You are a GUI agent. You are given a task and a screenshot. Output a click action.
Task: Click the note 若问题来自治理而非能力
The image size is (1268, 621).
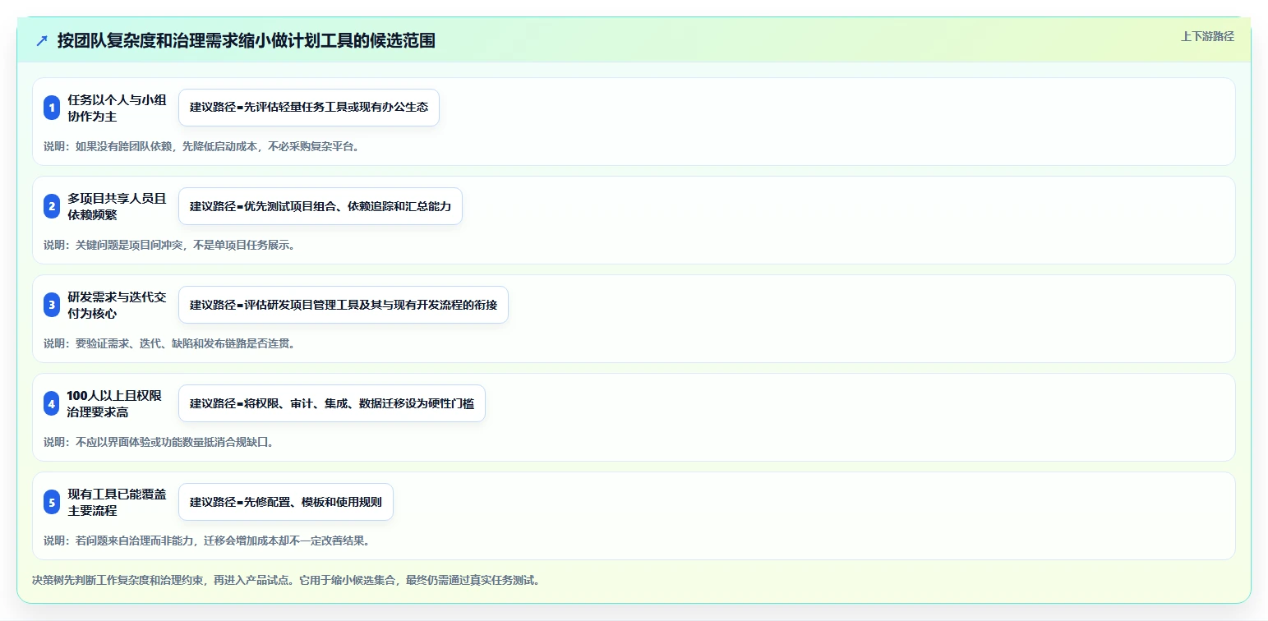click(207, 540)
